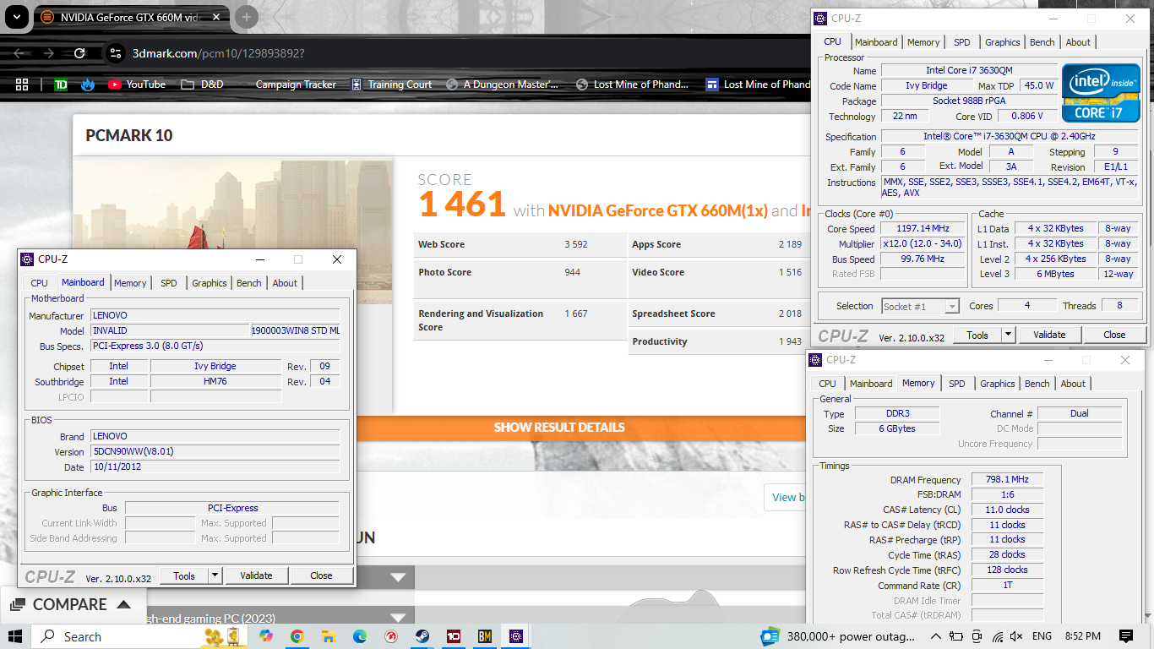View site information icon in address bar
This screenshot has width=1154, height=649.
(x=117, y=53)
